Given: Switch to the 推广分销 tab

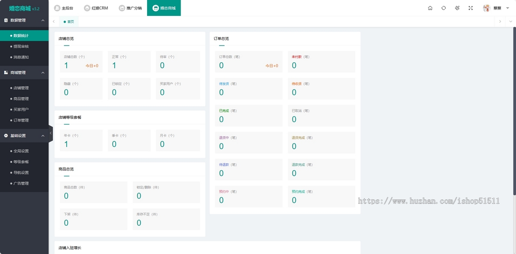Looking at the screenshot, I should (131, 8).
